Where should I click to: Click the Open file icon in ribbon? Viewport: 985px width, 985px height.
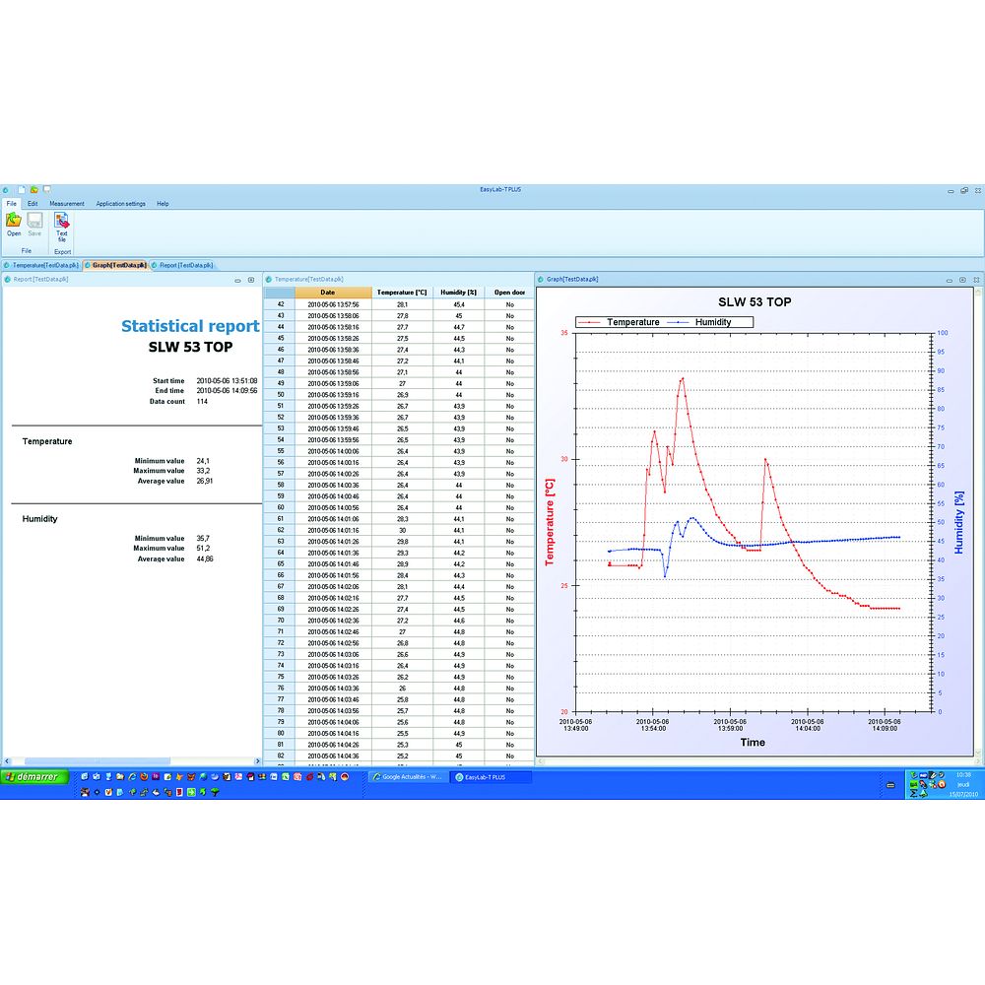tap(14, 224)
